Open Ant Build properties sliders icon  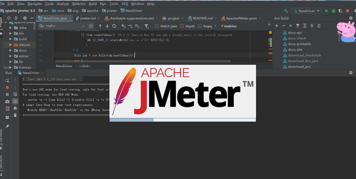(x=319, y=26)
